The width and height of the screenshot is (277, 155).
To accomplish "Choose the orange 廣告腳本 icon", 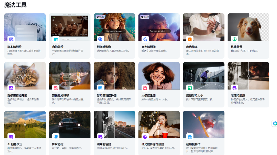I will click(x=190, y=39).
